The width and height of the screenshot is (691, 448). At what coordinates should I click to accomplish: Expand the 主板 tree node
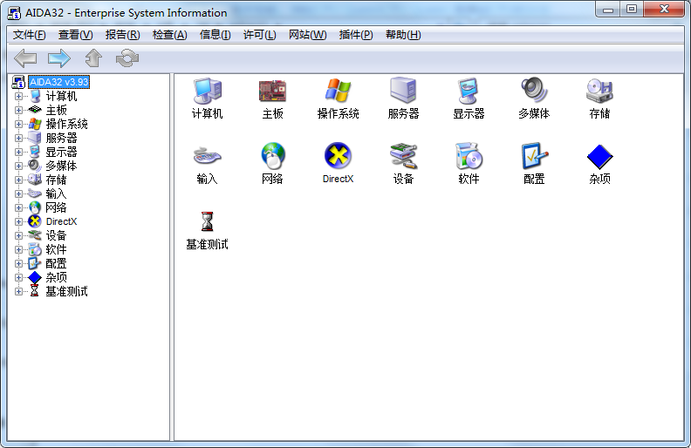[x=18, y=110]
